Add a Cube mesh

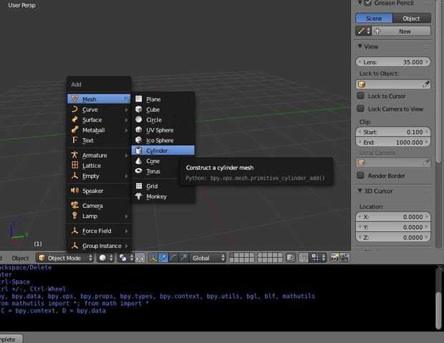[x=163, y=109]
